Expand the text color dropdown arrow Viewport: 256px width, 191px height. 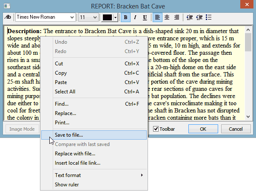point(115,17)
